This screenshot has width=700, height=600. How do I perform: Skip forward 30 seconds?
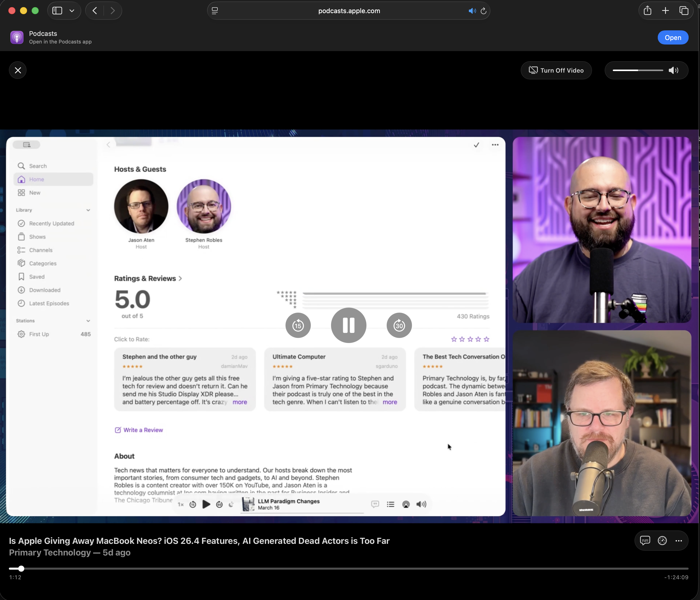(399, 325)
